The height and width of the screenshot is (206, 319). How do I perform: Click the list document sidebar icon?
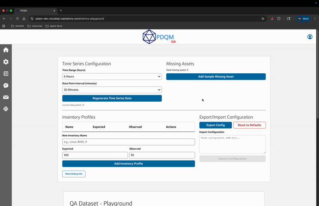6,74
